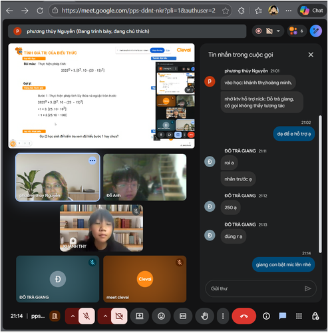The height and width of the screenshot is (333, 328).
Task: Click ĐỖ TRÀ GIANG avatar at 21:11 message
Action: 210,162
